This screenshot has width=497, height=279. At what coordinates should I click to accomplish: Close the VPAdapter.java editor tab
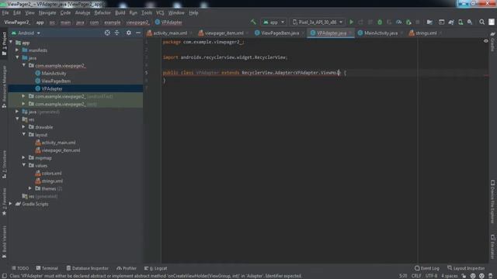pos(350,33)
